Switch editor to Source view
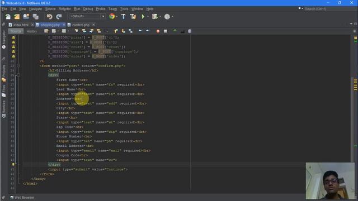The width and height of the screenshot is (358, 201). (x=16, y=31)
